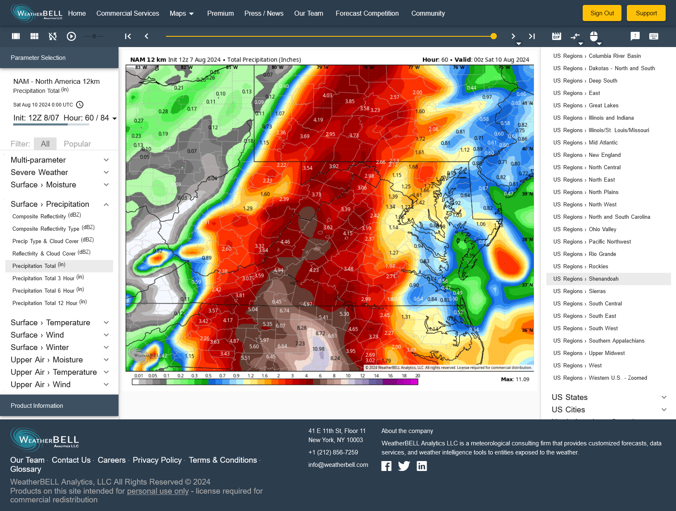Screen dimensions: 676x511
Task: Select the All filter tab
Action: coord(45,144)
